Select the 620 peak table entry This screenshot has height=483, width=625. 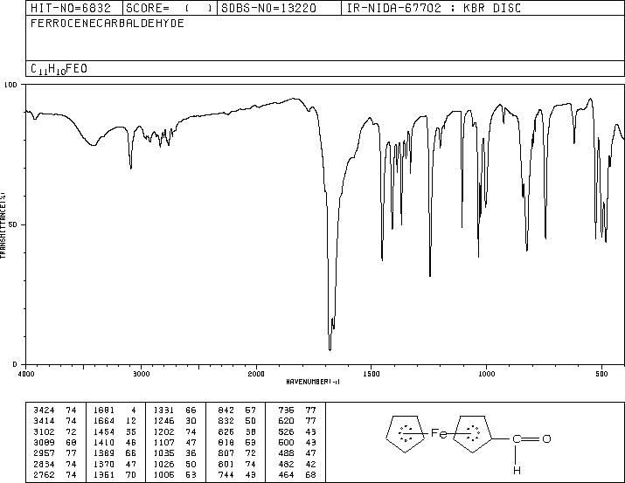[297, 421]
